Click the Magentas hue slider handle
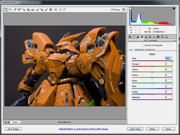The width and height of the screenshot is (180, 135). pos(152,100)
